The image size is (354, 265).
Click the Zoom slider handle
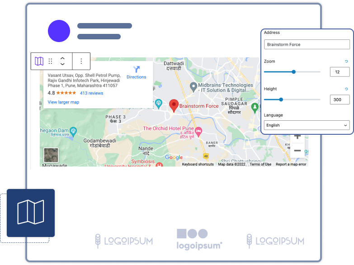tap(293, 72)
